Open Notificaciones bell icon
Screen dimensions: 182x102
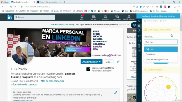[129, 17]
